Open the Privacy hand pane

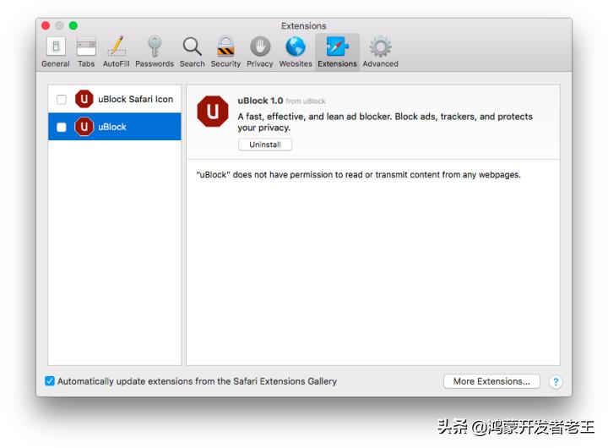(260, 52)
